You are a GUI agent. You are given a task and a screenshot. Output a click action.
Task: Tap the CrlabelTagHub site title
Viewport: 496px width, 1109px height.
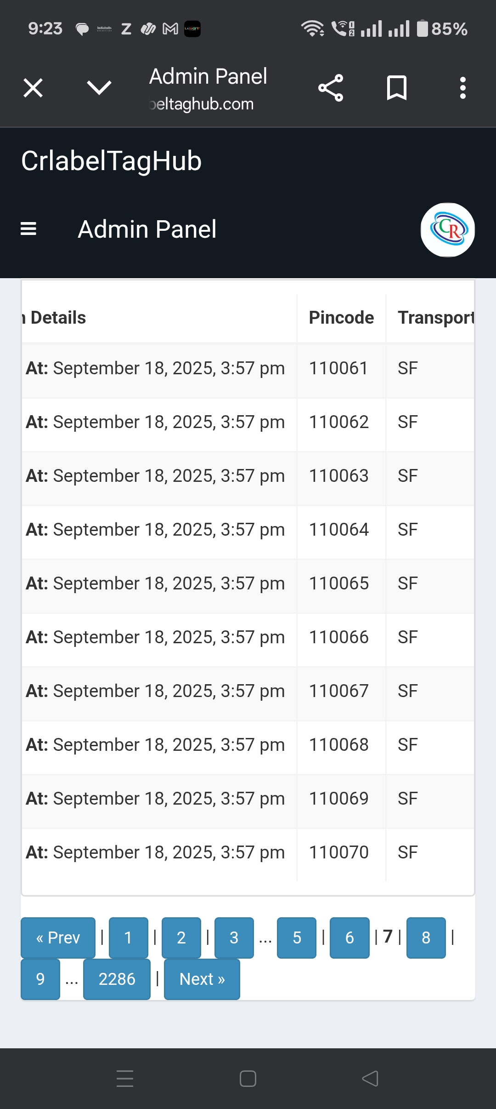[x=111, y=161]
